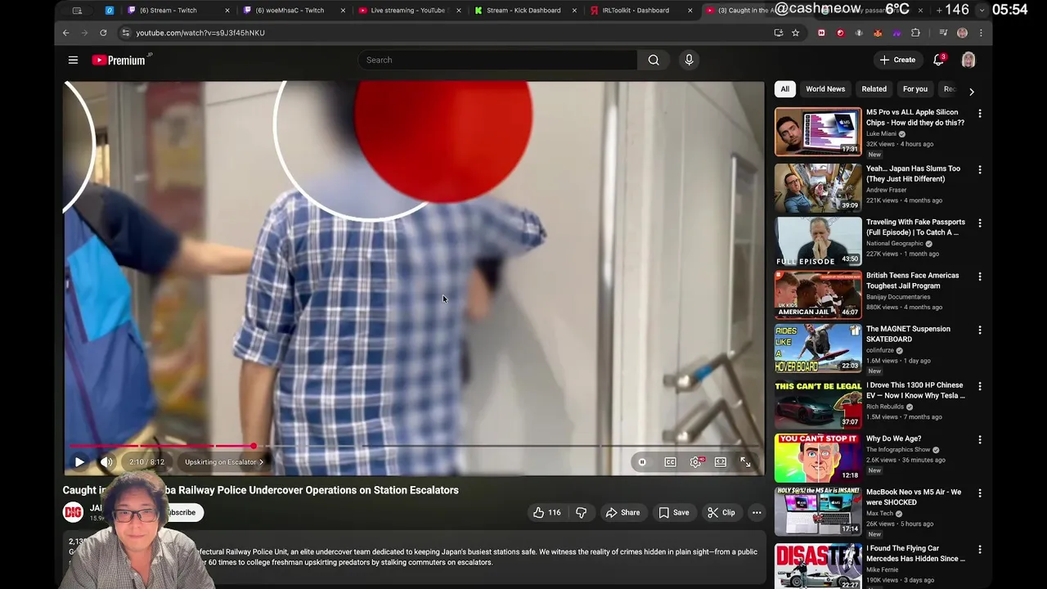Open options for 'Why Do We Age?' video
The width and height of the screenshot is (1047, 589).
979,439
